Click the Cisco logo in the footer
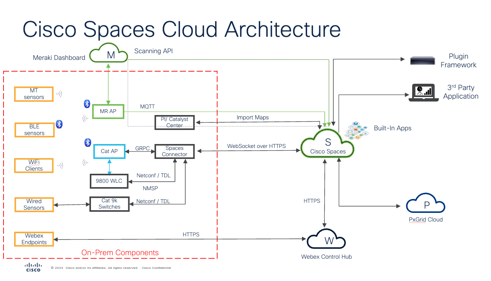Screen dimensions: 491x281 pyautogui.click(x=33, y=267)
